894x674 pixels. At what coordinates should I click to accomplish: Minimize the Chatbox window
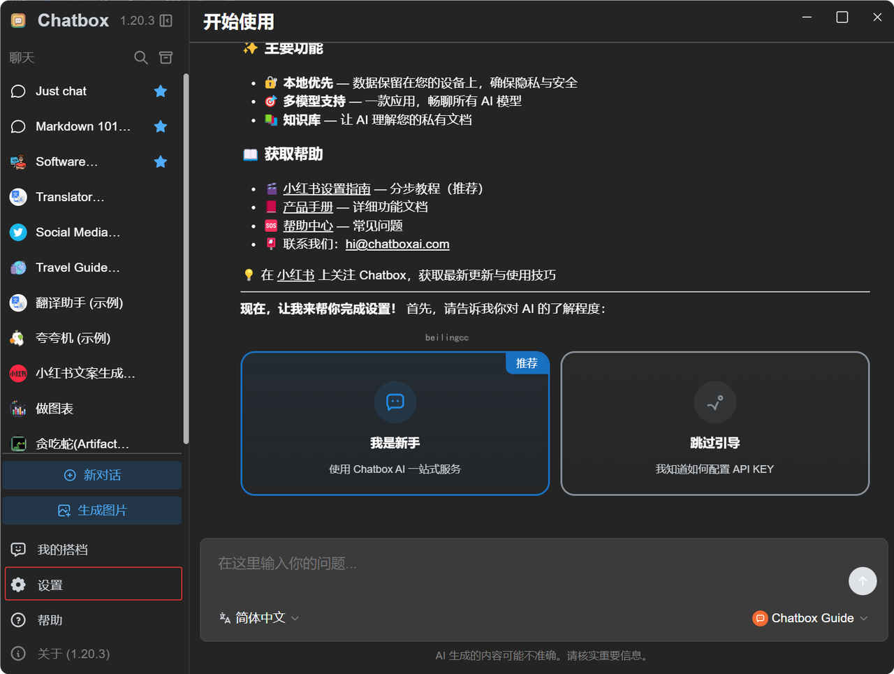[807, 17]
